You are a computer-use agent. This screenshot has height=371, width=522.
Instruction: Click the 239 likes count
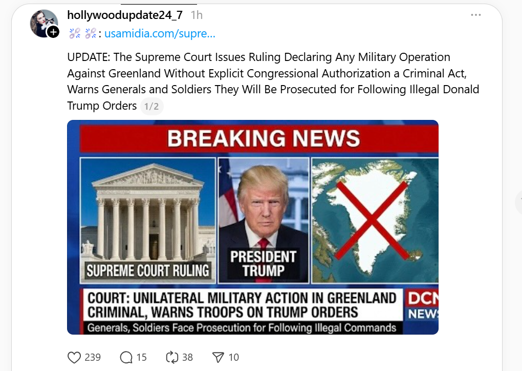(93, 357)
